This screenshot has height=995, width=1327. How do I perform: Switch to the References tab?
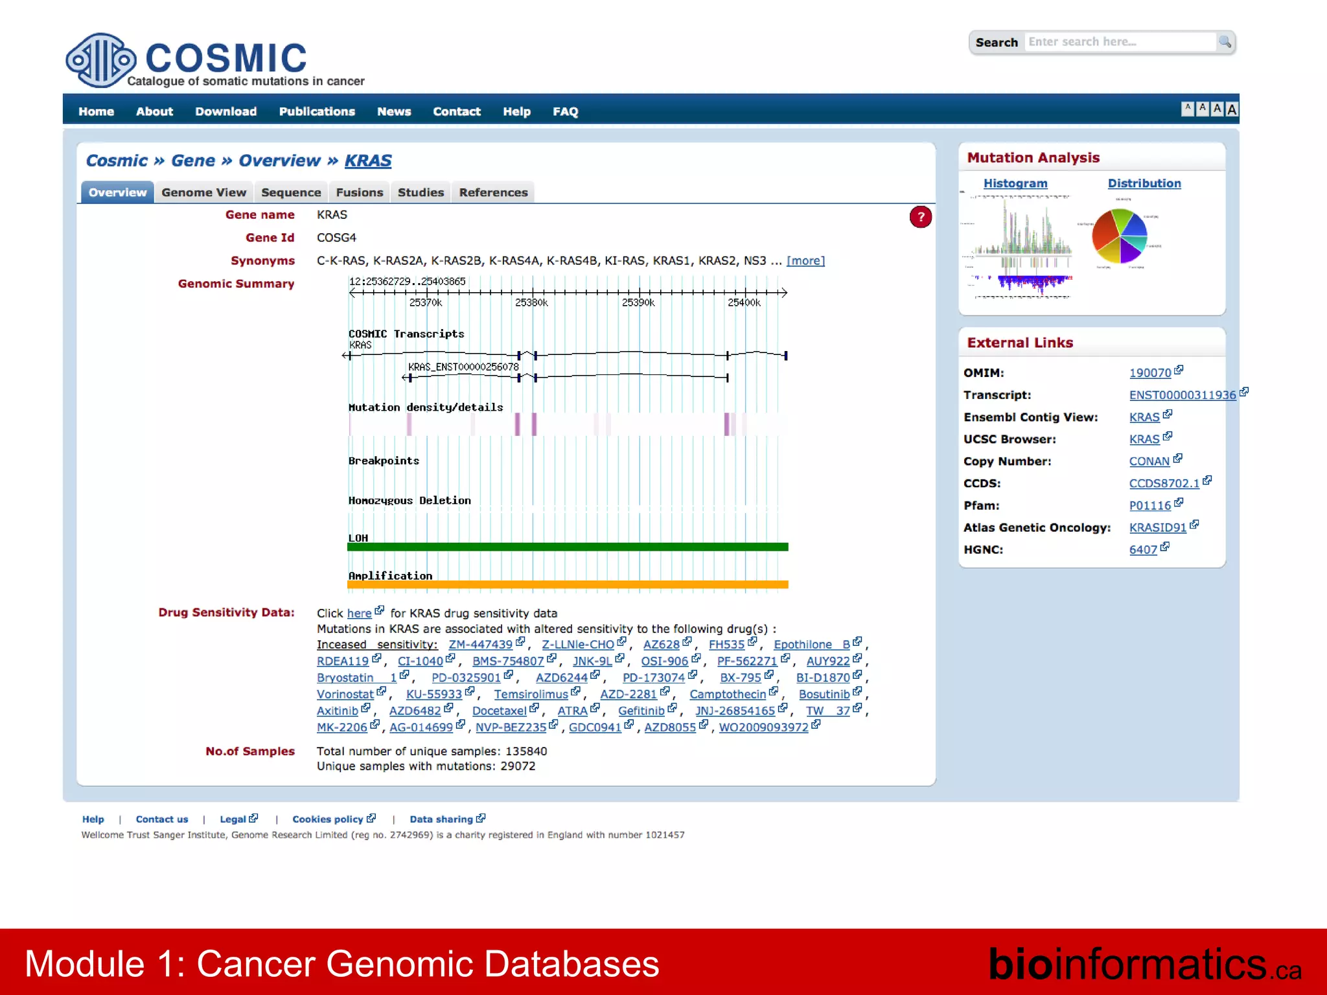coord(493,192)
